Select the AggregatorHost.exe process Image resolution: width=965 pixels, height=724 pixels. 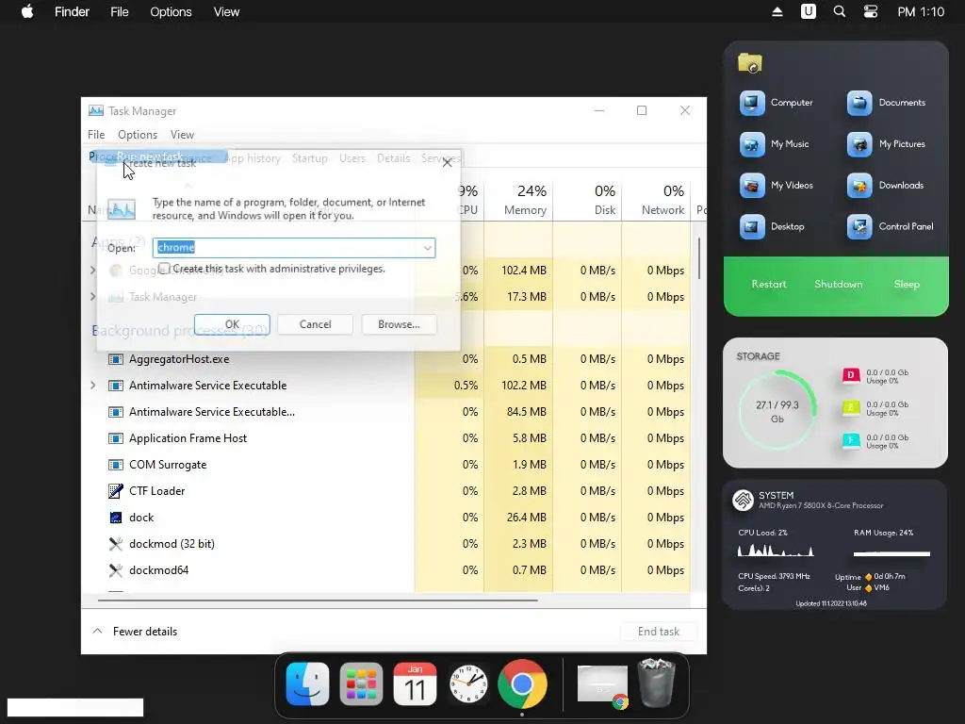[179, 359]
